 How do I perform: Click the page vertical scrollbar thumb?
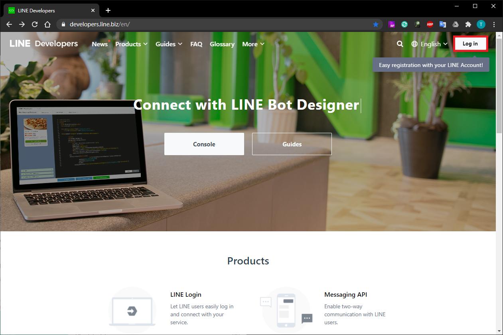tap(499, 86)
